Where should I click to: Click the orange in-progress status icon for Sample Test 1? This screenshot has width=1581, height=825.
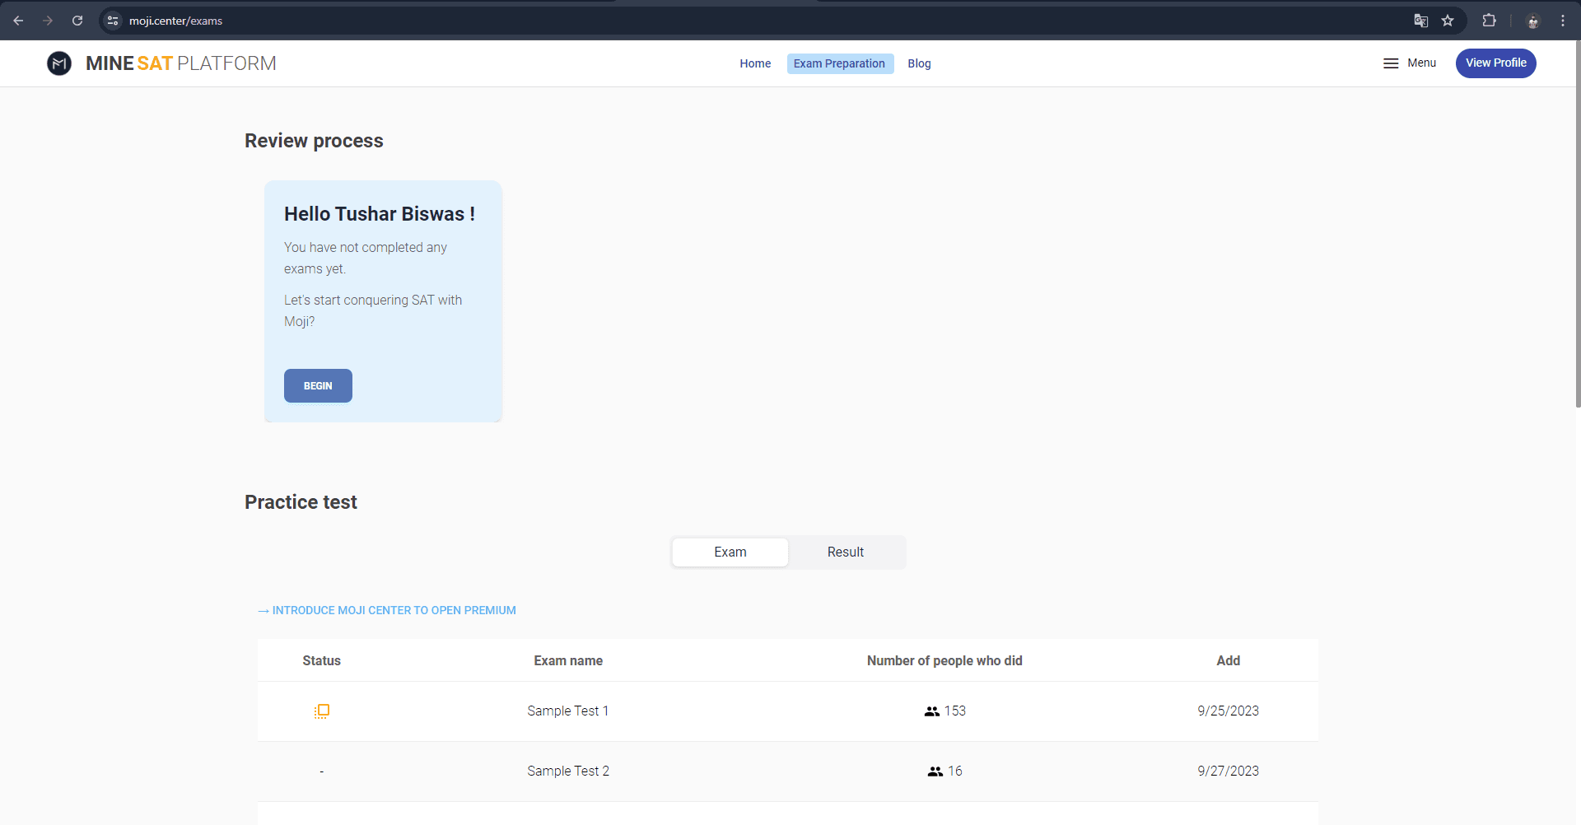coord(321,711)
